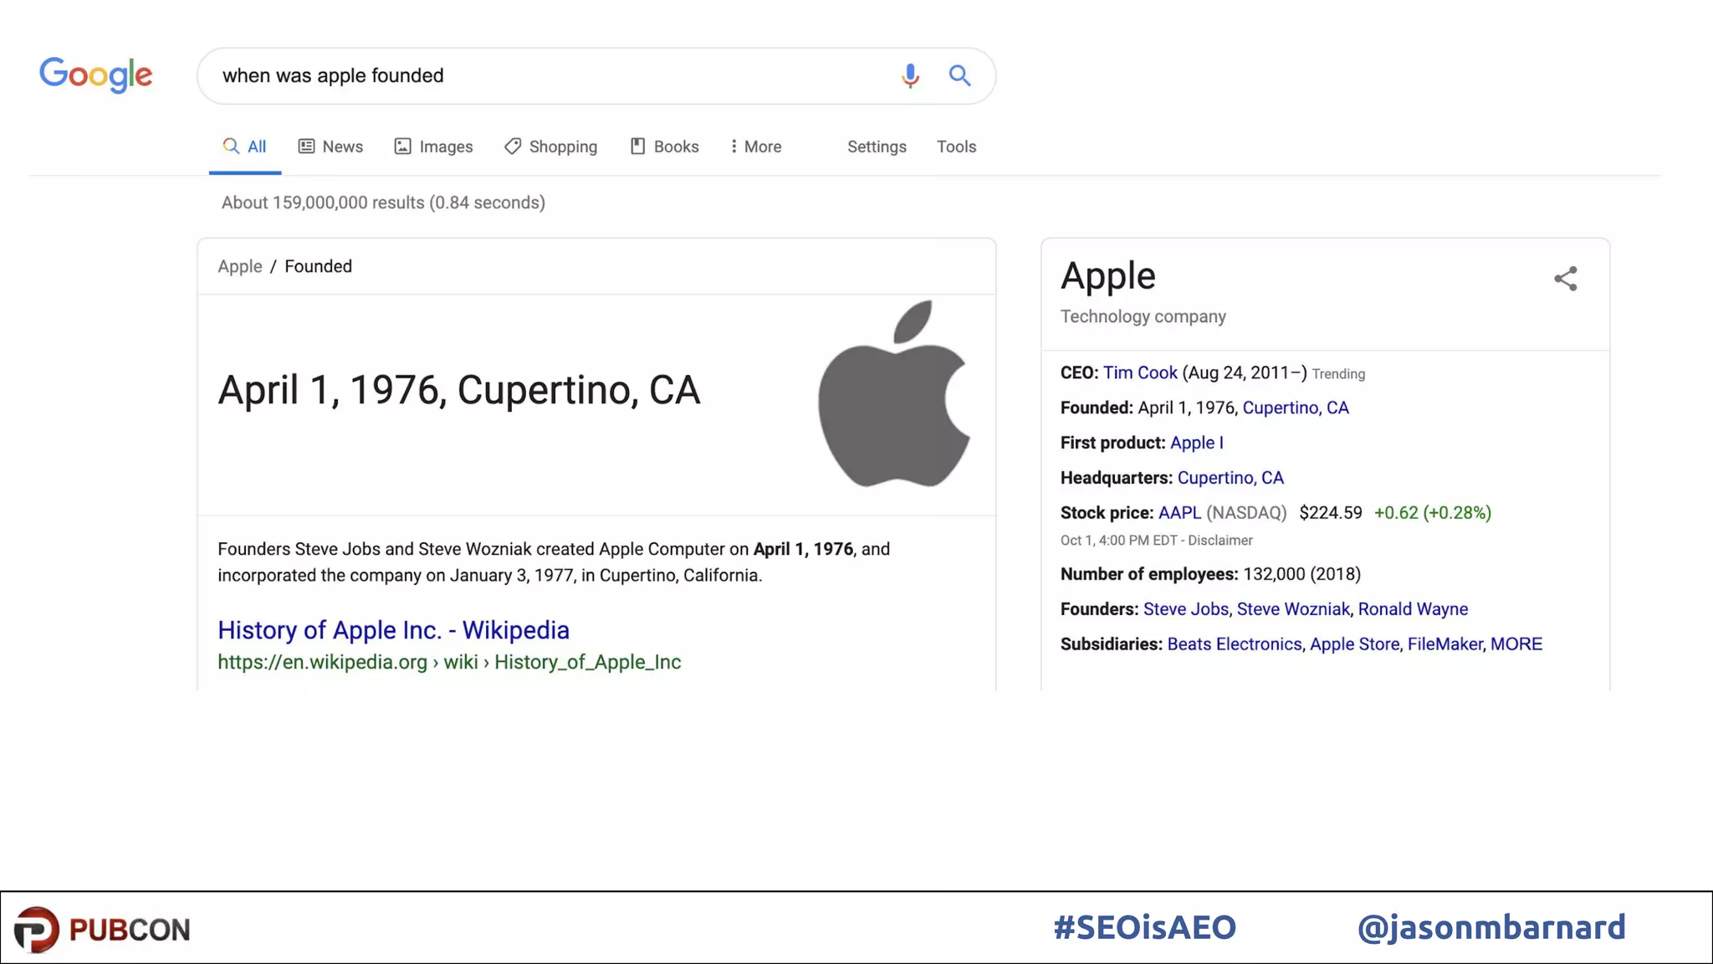Click in the search query field
This screenshot has width=1713, height=964.
544,76
